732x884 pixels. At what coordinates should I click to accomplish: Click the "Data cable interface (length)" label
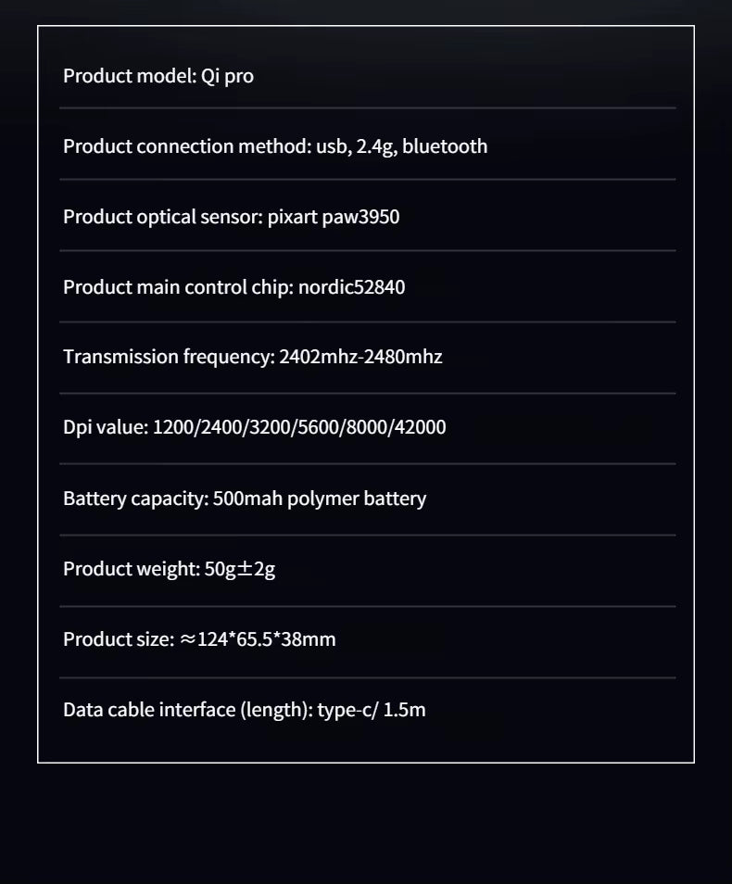tap(186, 711)
